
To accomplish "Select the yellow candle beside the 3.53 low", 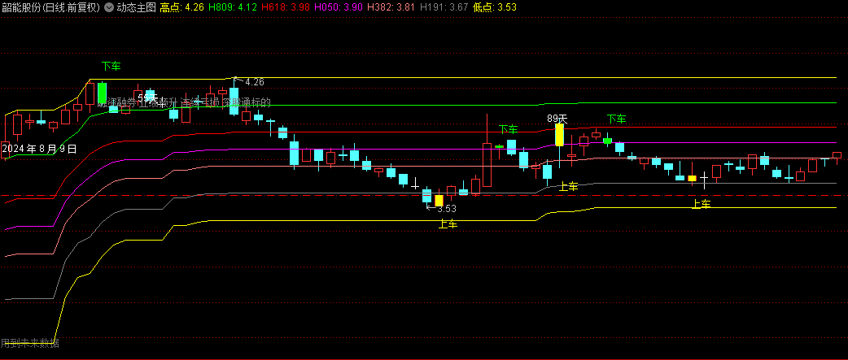I will coord(439,200).
